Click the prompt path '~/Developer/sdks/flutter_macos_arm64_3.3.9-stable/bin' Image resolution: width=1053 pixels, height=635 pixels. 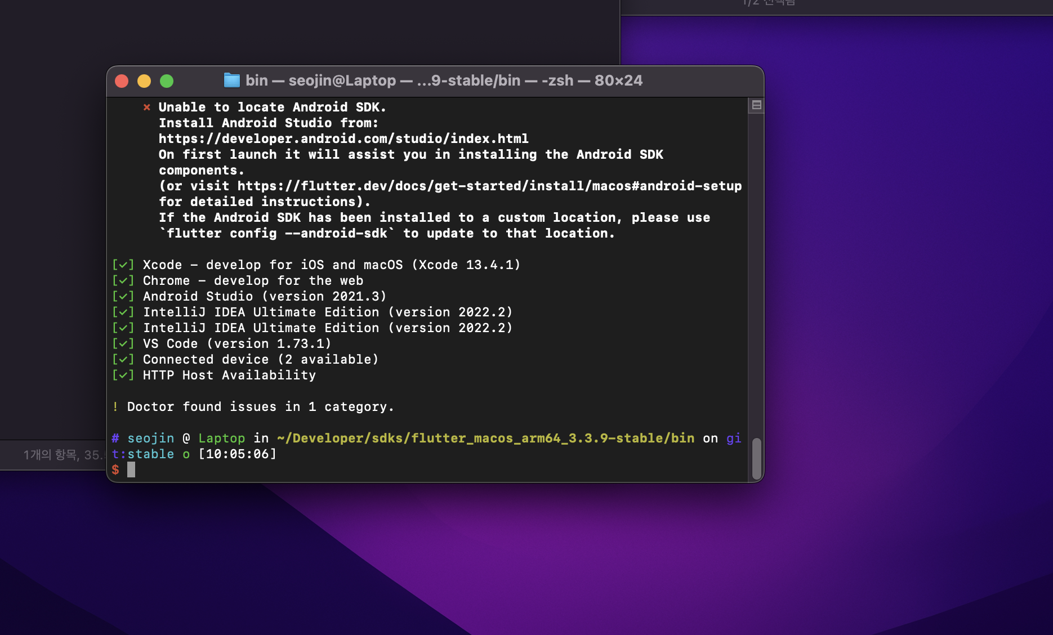tap(486, 438)
